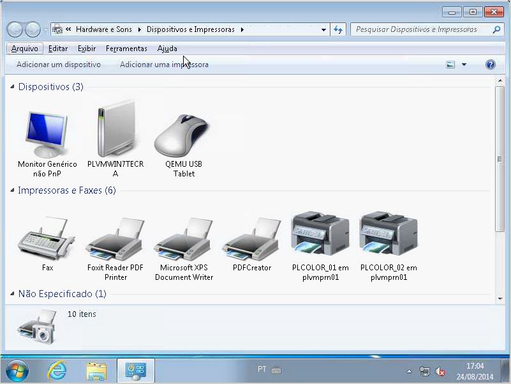Click Adicionar uma impressora button

tap(164, 65)
